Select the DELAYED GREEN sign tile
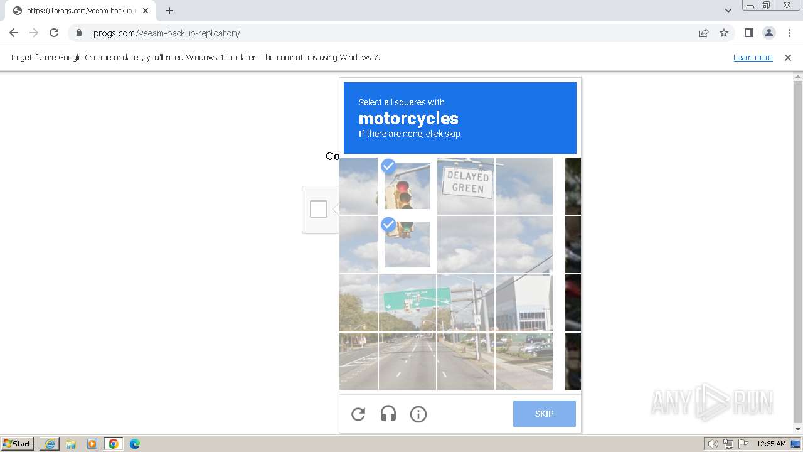This screenshot has height=452, width=803. [465, 186]
